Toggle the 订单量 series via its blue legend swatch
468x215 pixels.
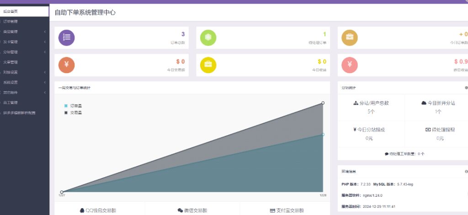(66, 106)
